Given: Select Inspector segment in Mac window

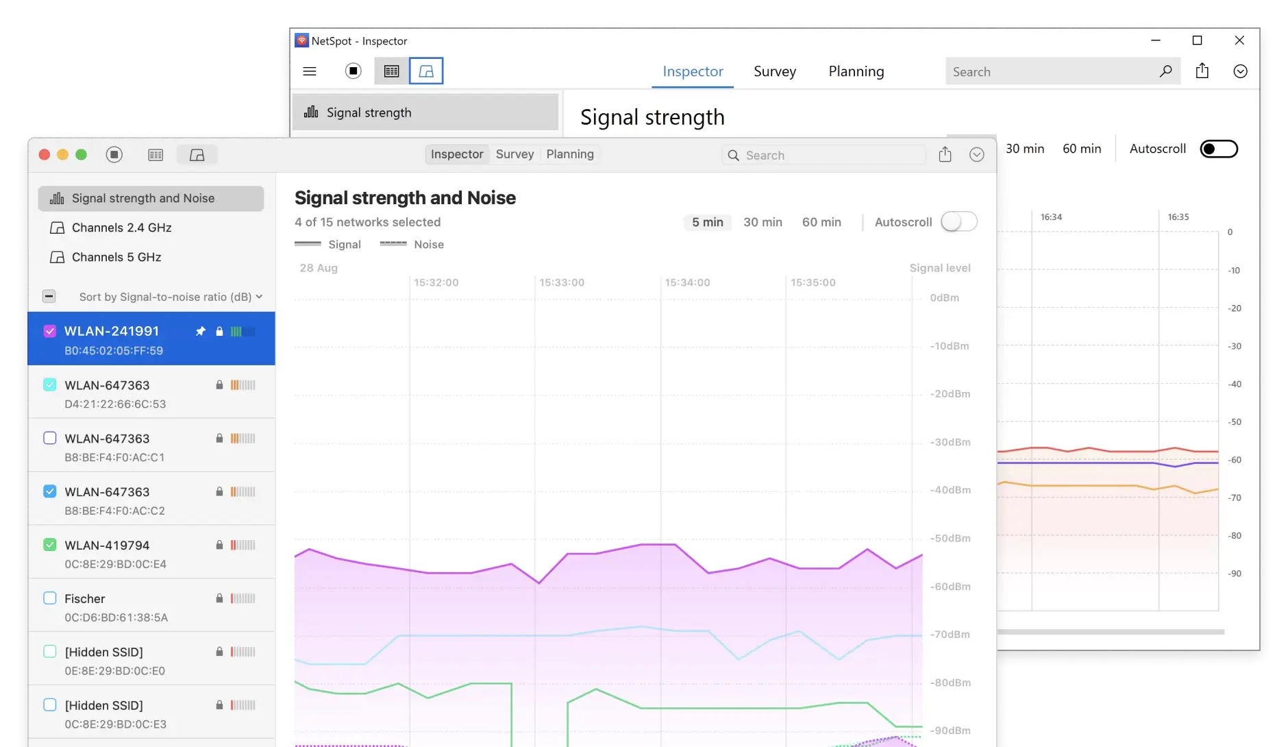Looking at the screenshot, I should click(457, 154).
